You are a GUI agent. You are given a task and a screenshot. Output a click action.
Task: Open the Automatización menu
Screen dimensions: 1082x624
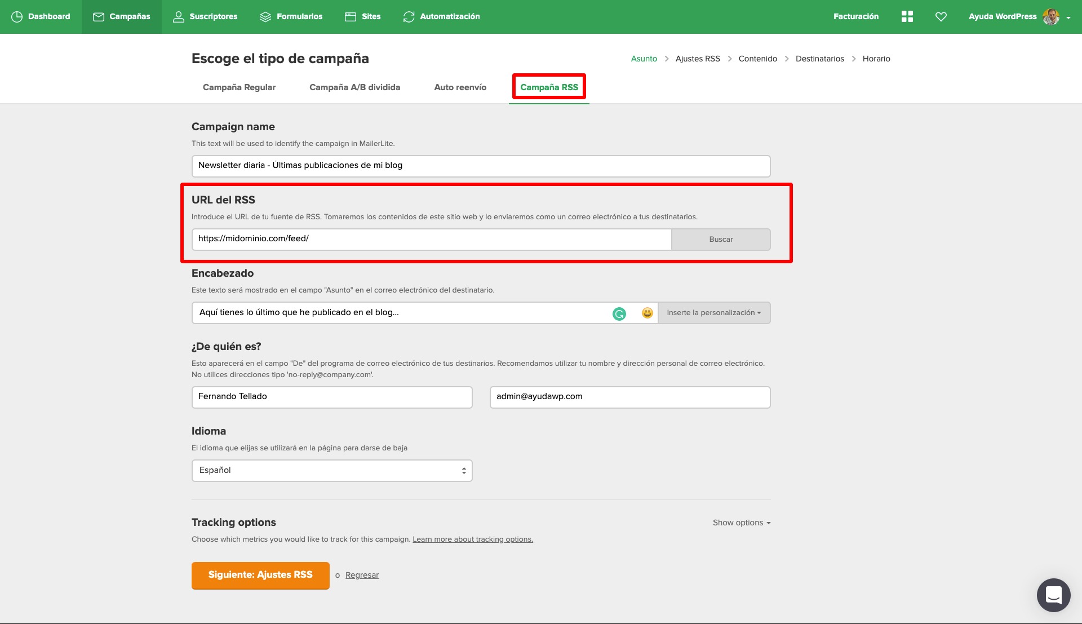(x=441, y=16)
